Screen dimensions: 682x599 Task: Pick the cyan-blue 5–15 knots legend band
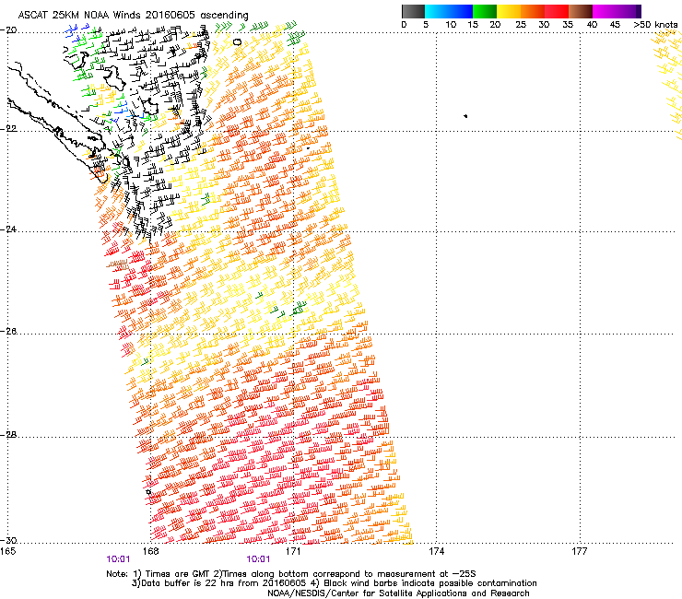coord(449,11)
